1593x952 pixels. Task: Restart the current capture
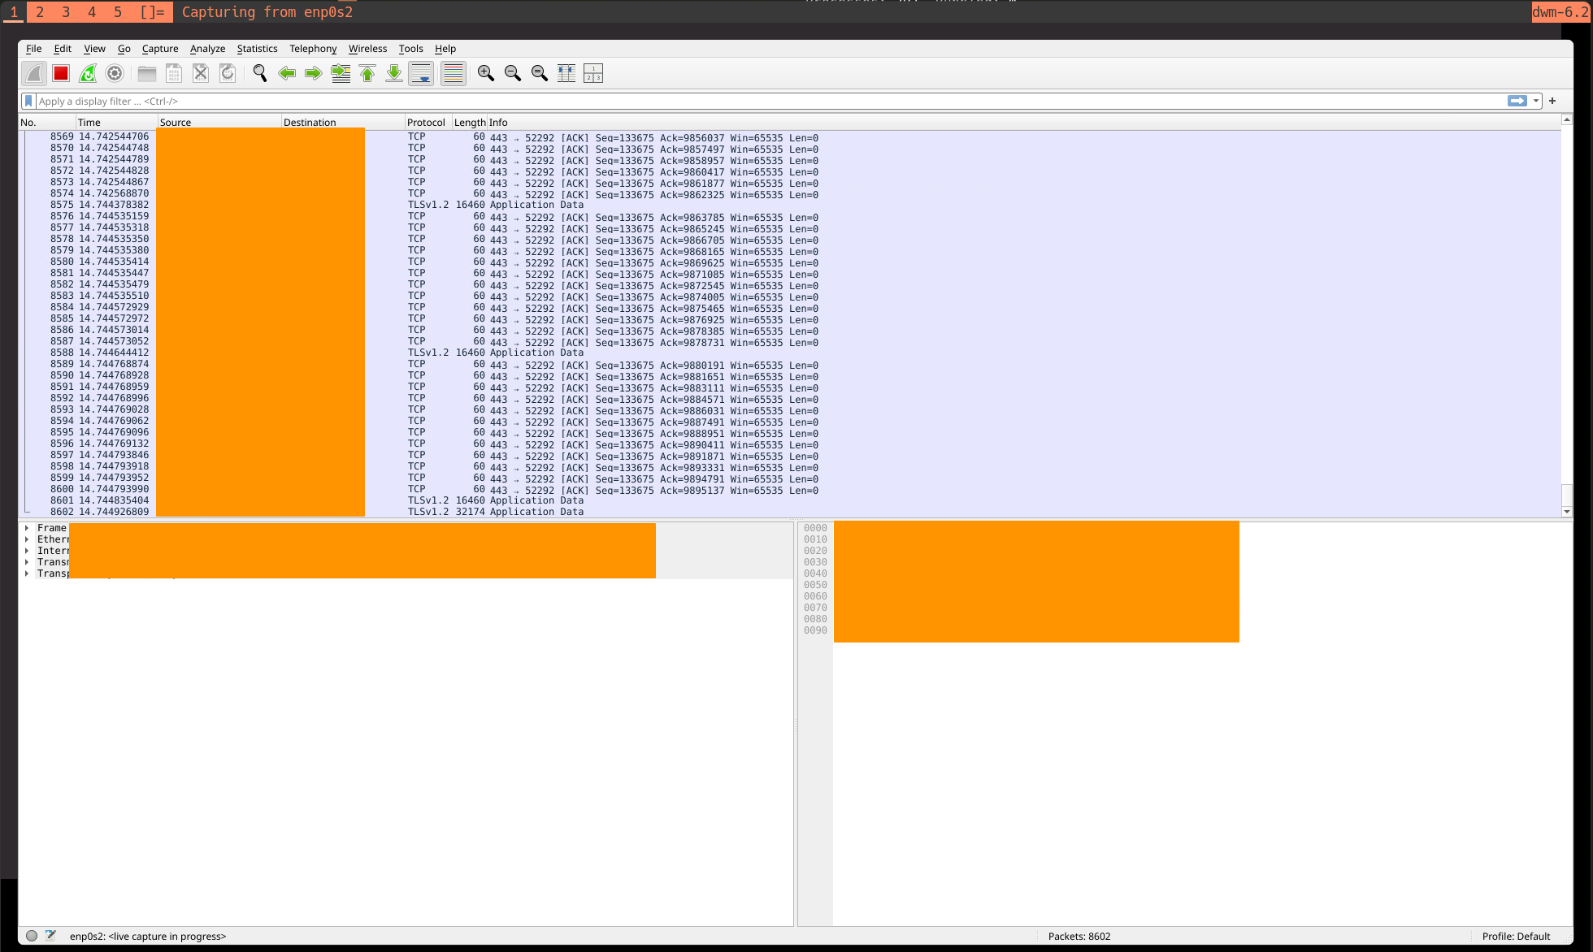tap(88, 74)
